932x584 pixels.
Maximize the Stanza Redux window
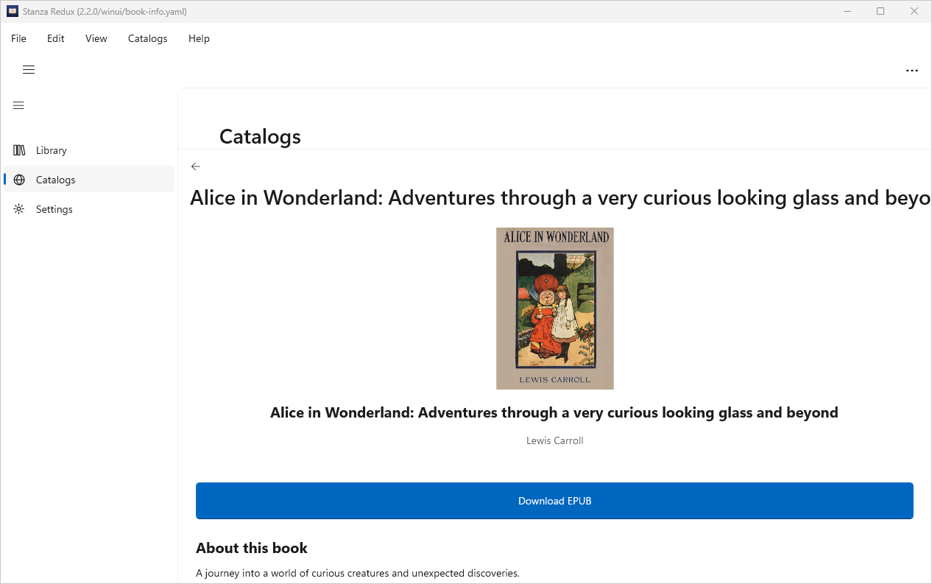(880, 11)
